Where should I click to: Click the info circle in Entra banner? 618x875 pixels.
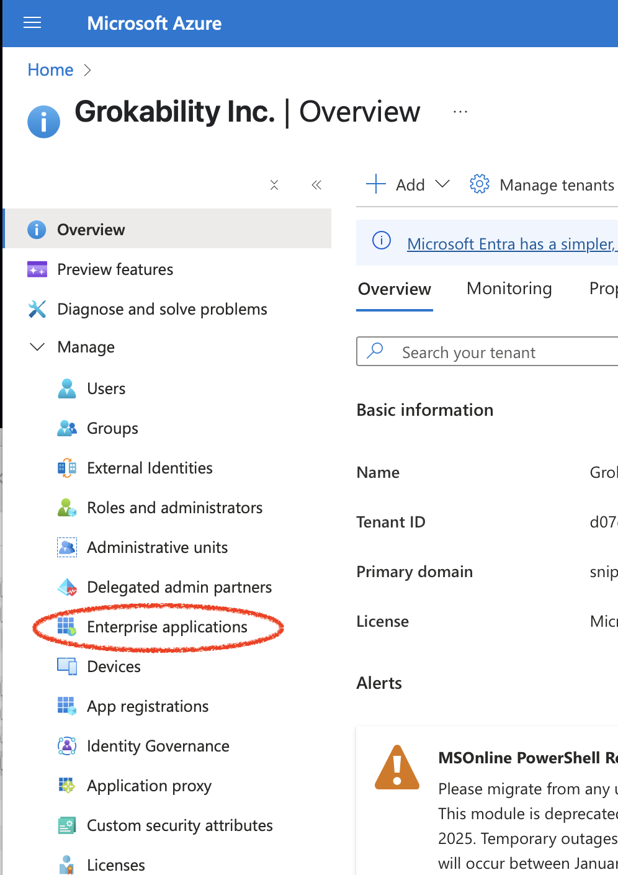382,240
